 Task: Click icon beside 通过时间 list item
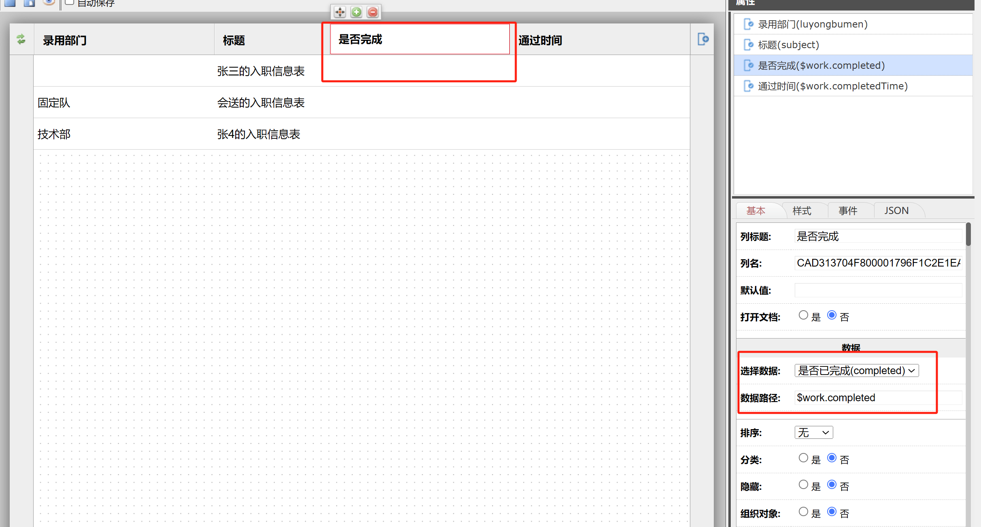pos(749,86)
